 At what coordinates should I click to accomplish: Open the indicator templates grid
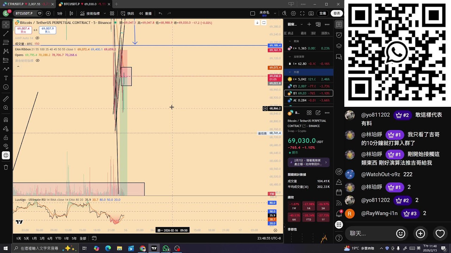pos(112,13)
